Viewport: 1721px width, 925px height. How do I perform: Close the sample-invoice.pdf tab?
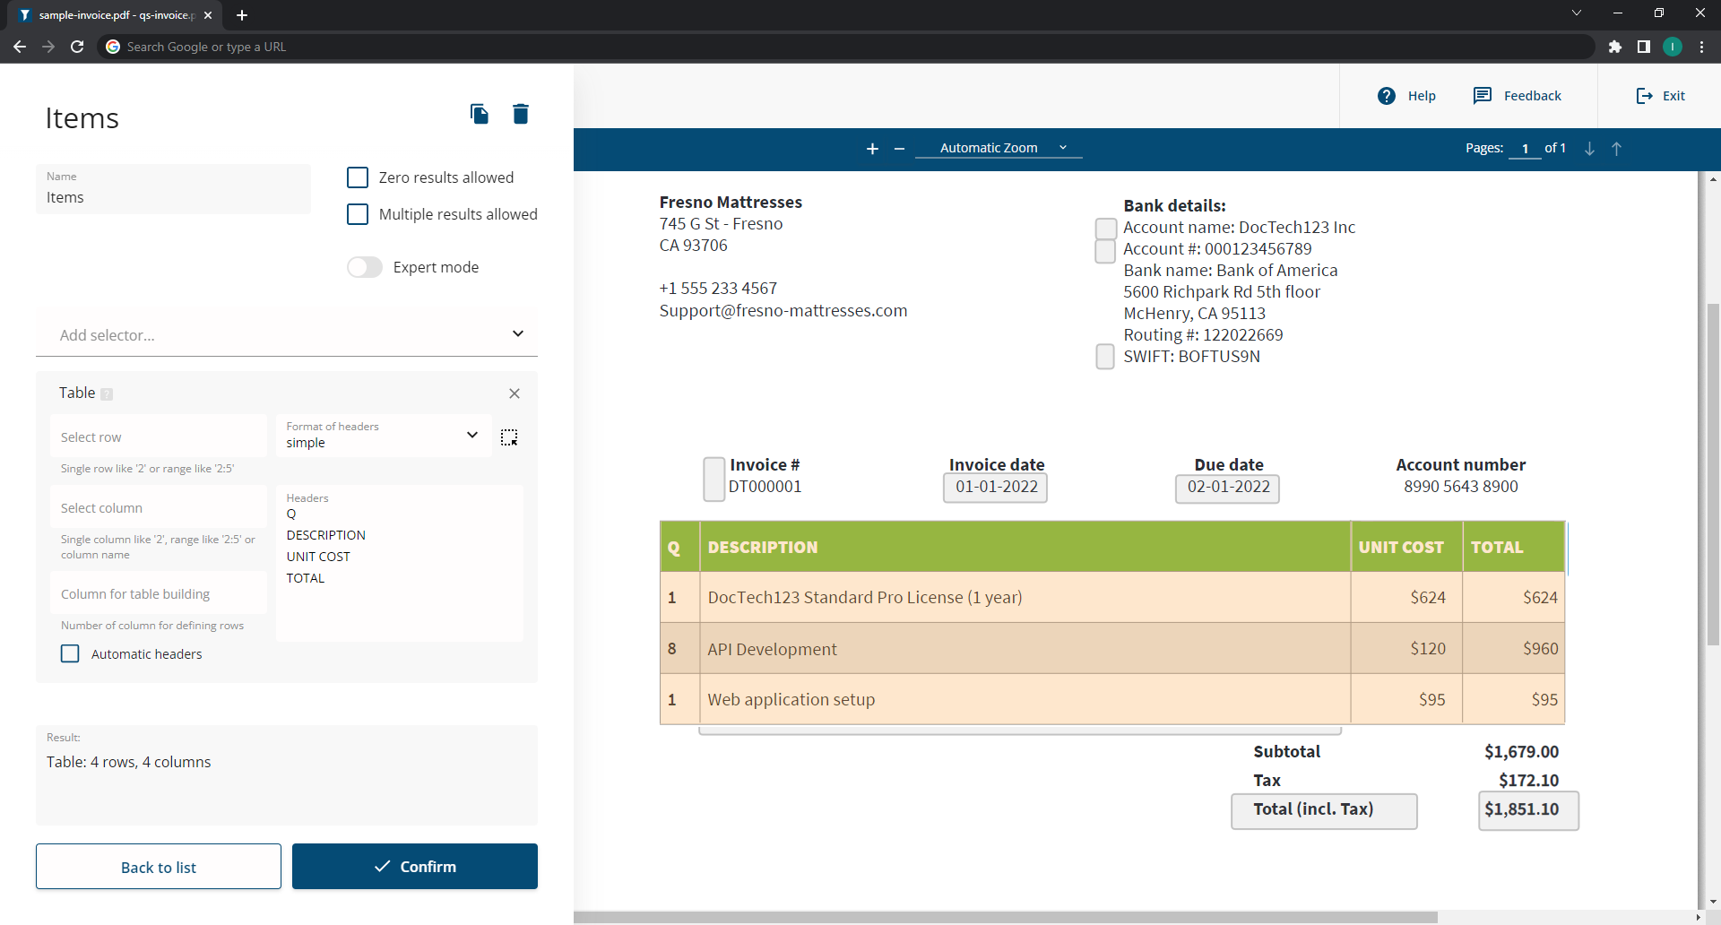click(x=208, y=15)
